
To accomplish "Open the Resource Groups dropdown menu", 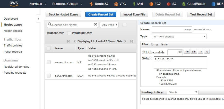I will pos(67,4).
